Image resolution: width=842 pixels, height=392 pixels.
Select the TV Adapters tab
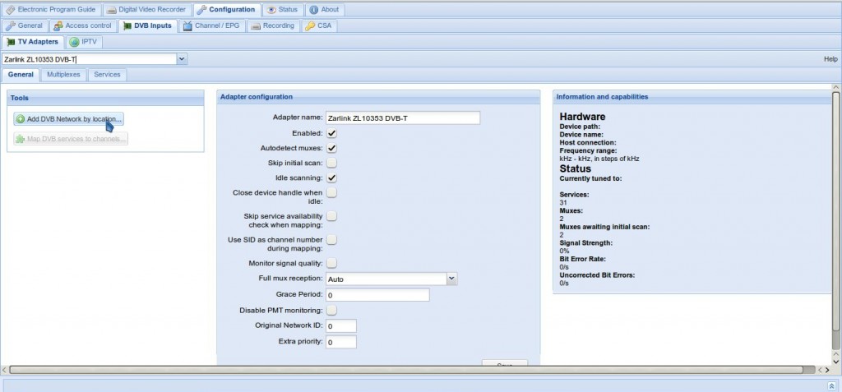(33, 42)
